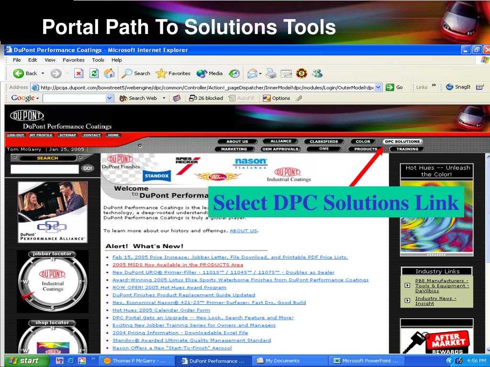Click the ABOUT US navigation button
490x367 pixels.
pyautogui.click(x=237, y=141)
